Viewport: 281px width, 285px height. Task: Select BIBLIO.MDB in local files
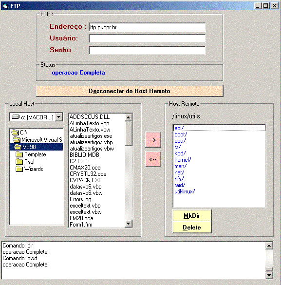[x=84, y=155]
